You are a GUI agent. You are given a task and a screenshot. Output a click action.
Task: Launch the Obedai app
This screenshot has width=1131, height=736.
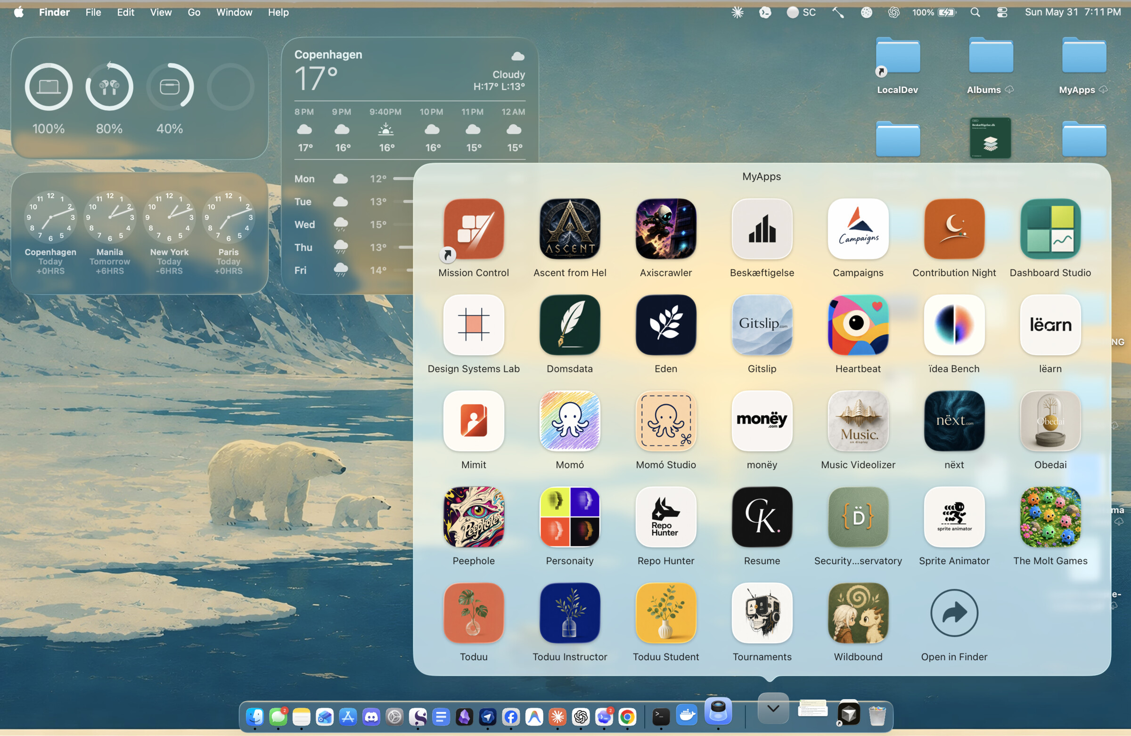coord(1050,421)
